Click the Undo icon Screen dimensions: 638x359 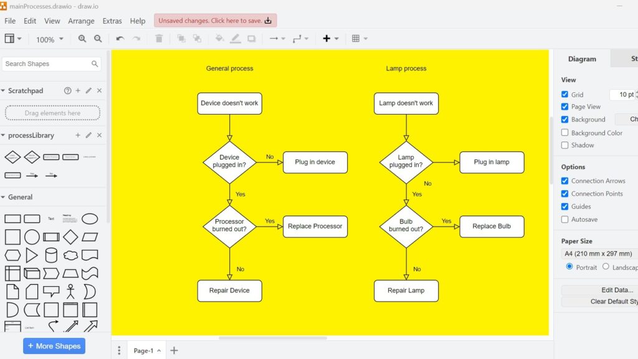click(120, 38)
